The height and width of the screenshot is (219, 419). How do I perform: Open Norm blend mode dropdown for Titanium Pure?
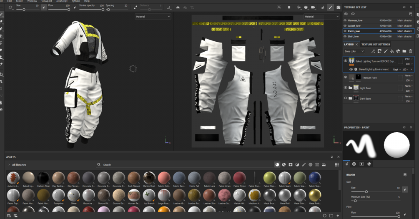(409, 76)
